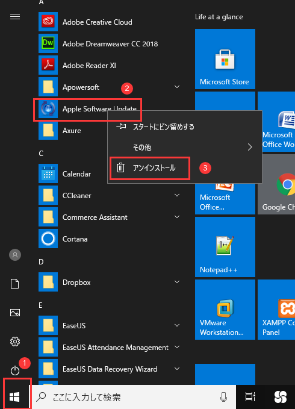This screenshot has height=409, width=295.
Task: Click the Adobe Creative Cloud icon
Action: (x=48, y=22)
